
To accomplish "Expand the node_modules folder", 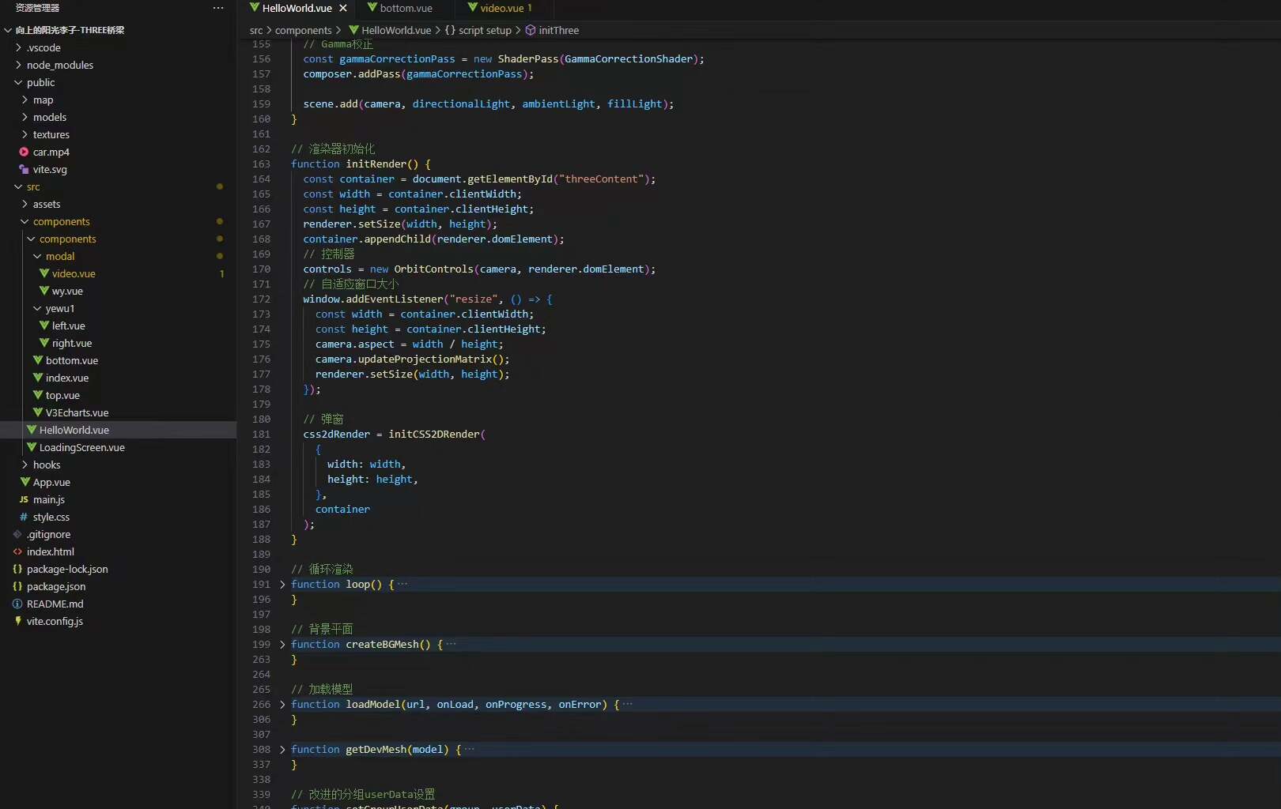I will [x=59, y=65].
